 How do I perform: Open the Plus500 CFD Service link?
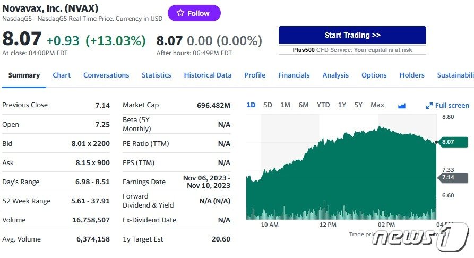click(352, 50)
